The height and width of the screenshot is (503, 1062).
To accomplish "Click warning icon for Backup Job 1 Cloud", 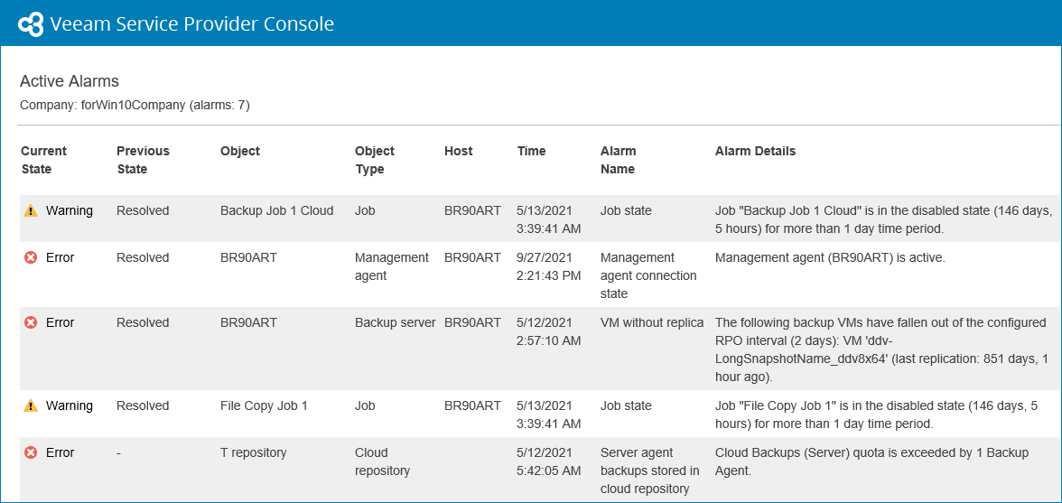I will 31,210.
